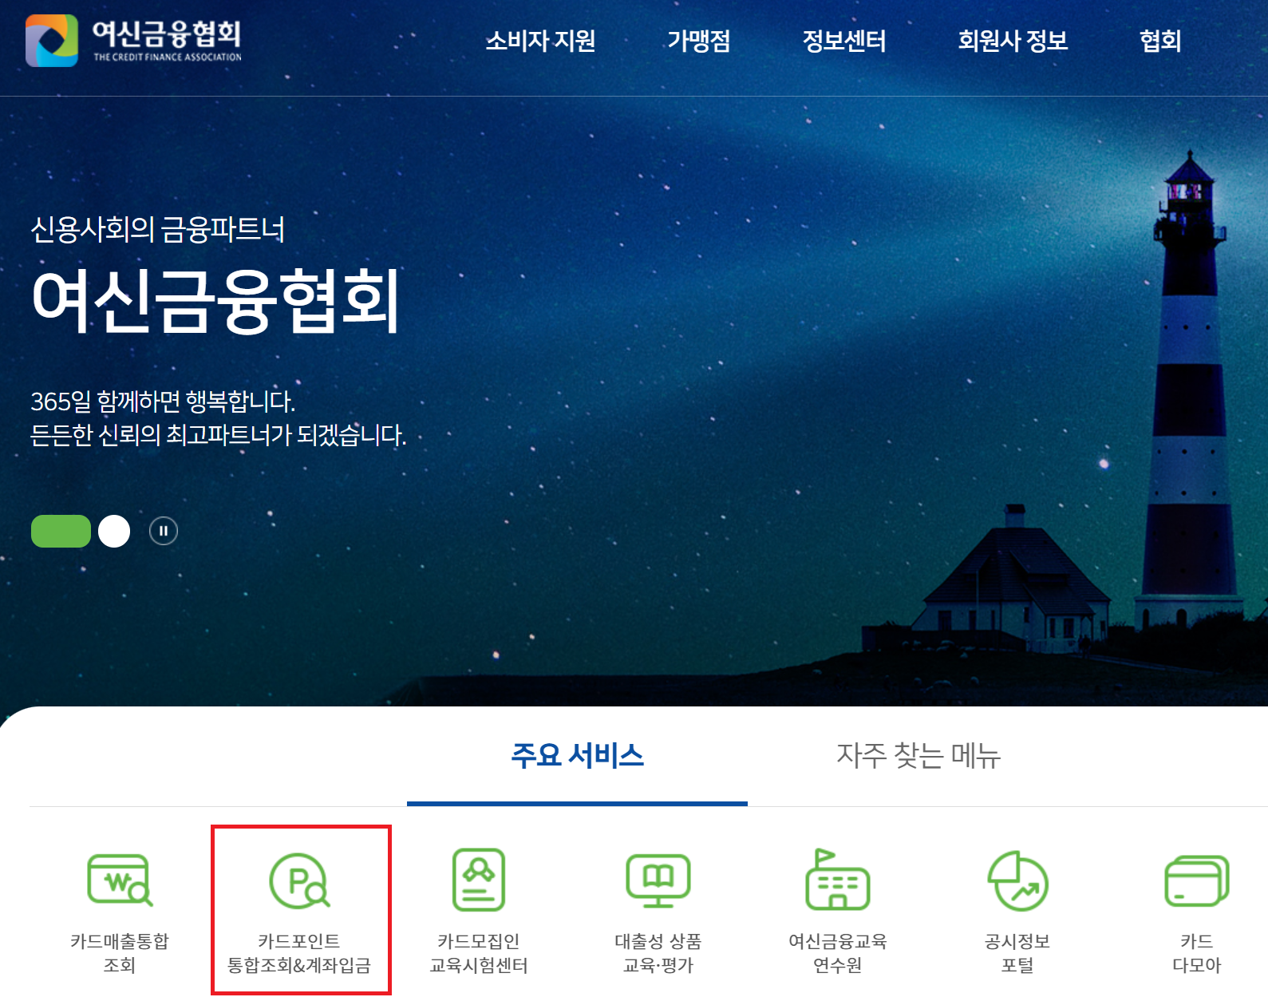1268x997 pixels.
Task: Click the 카드모집인 교육시험센터 text link
Action: [479, 953]
